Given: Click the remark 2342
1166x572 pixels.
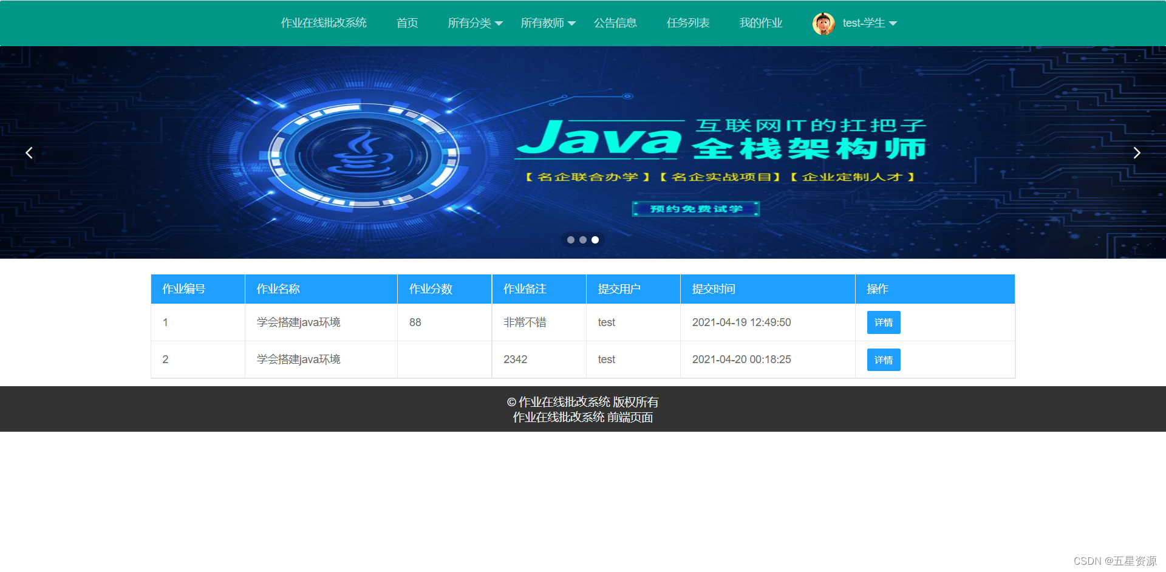Looking at the screenshot, I should [x=516, y=359].
